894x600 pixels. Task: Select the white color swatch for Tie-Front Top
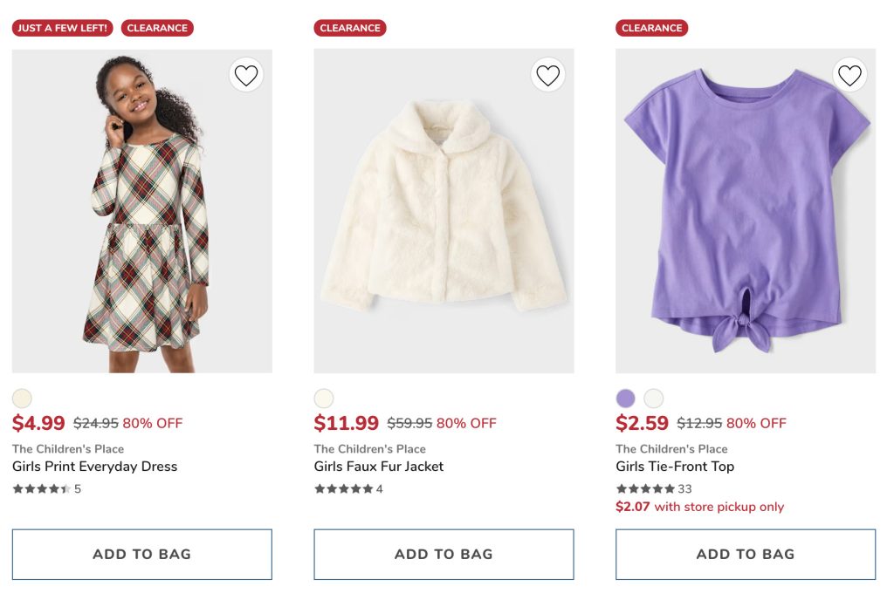click(x=654, y=399)
